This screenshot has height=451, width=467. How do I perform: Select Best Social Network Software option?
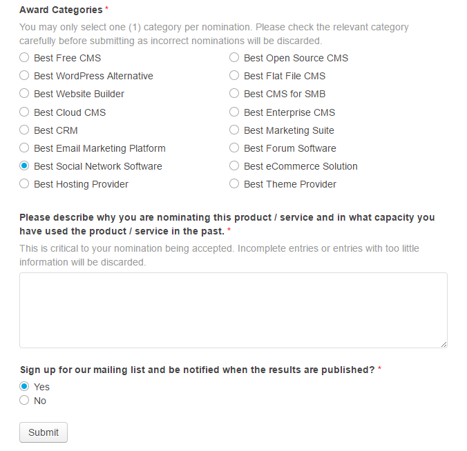(x=24, y=166)
